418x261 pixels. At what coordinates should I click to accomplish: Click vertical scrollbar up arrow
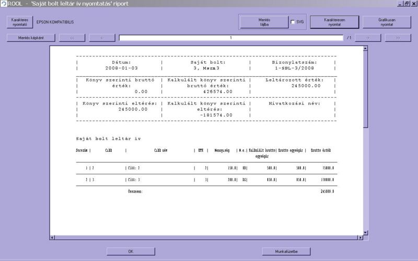365,49
